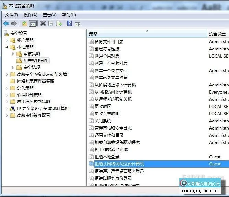
Task: Collapse the 本地策略 tree node
Action: 7,47
